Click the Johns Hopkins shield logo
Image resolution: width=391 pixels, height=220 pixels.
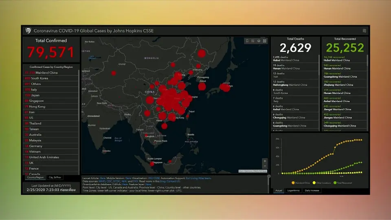click(28, 31)
